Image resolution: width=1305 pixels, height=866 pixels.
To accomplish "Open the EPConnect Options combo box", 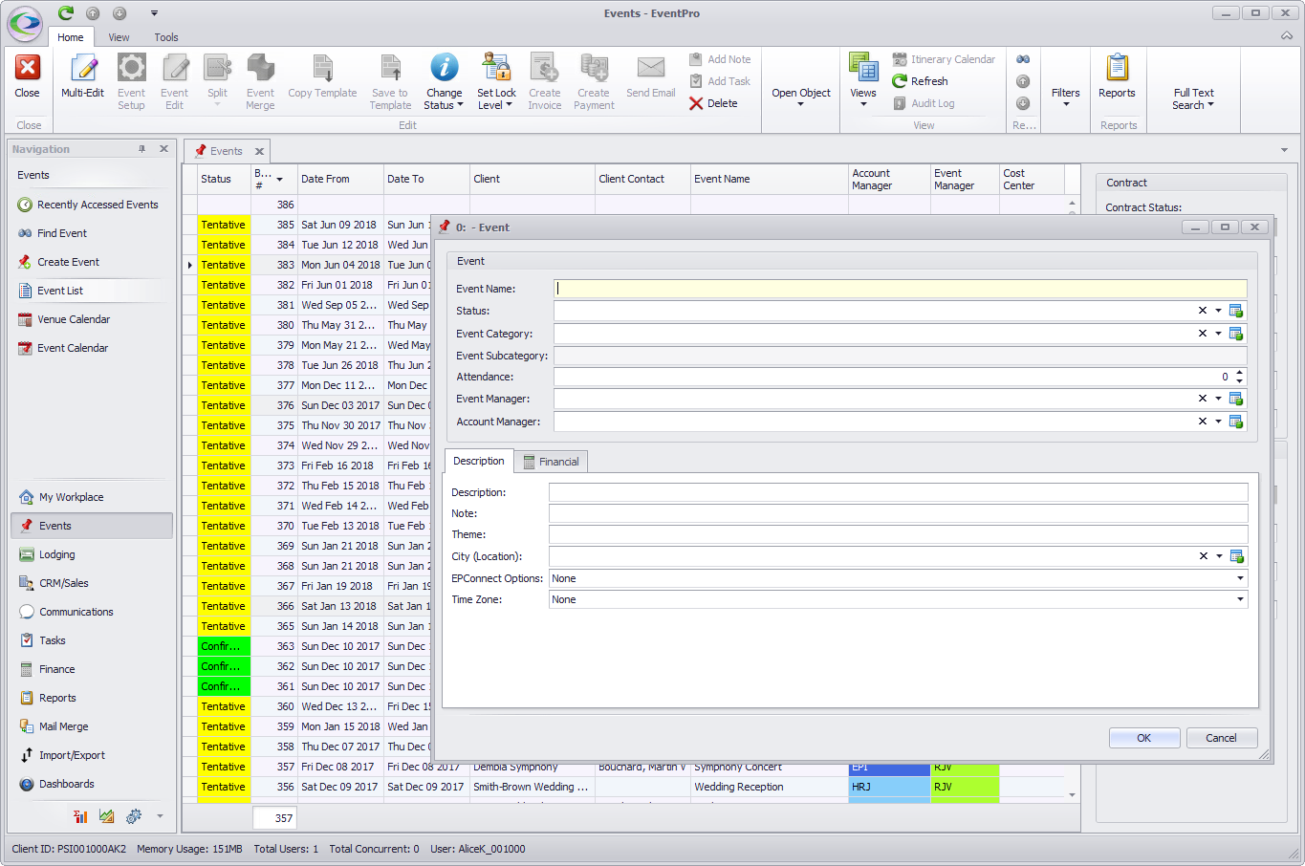I will tap(899, 578).
